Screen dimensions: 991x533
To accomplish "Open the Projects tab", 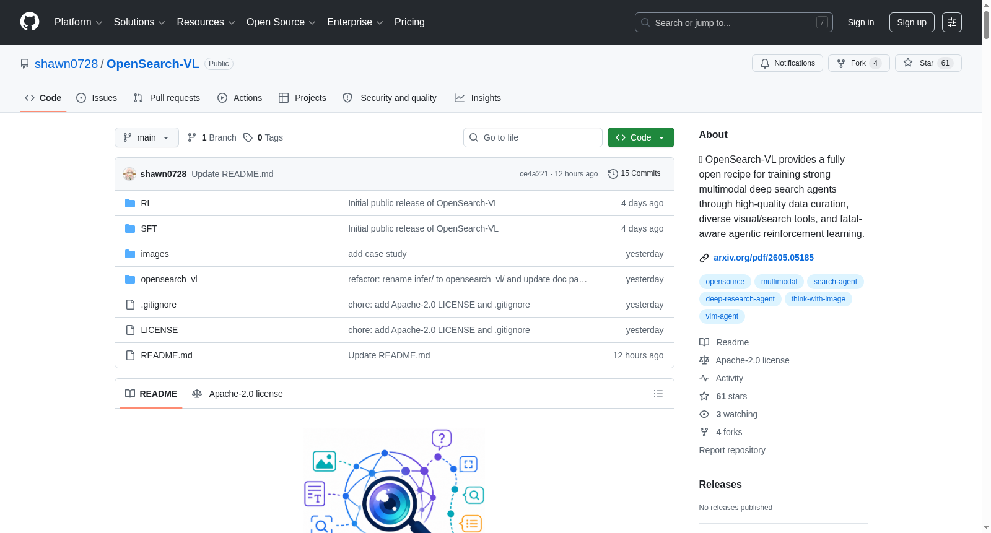I will 302,98.
